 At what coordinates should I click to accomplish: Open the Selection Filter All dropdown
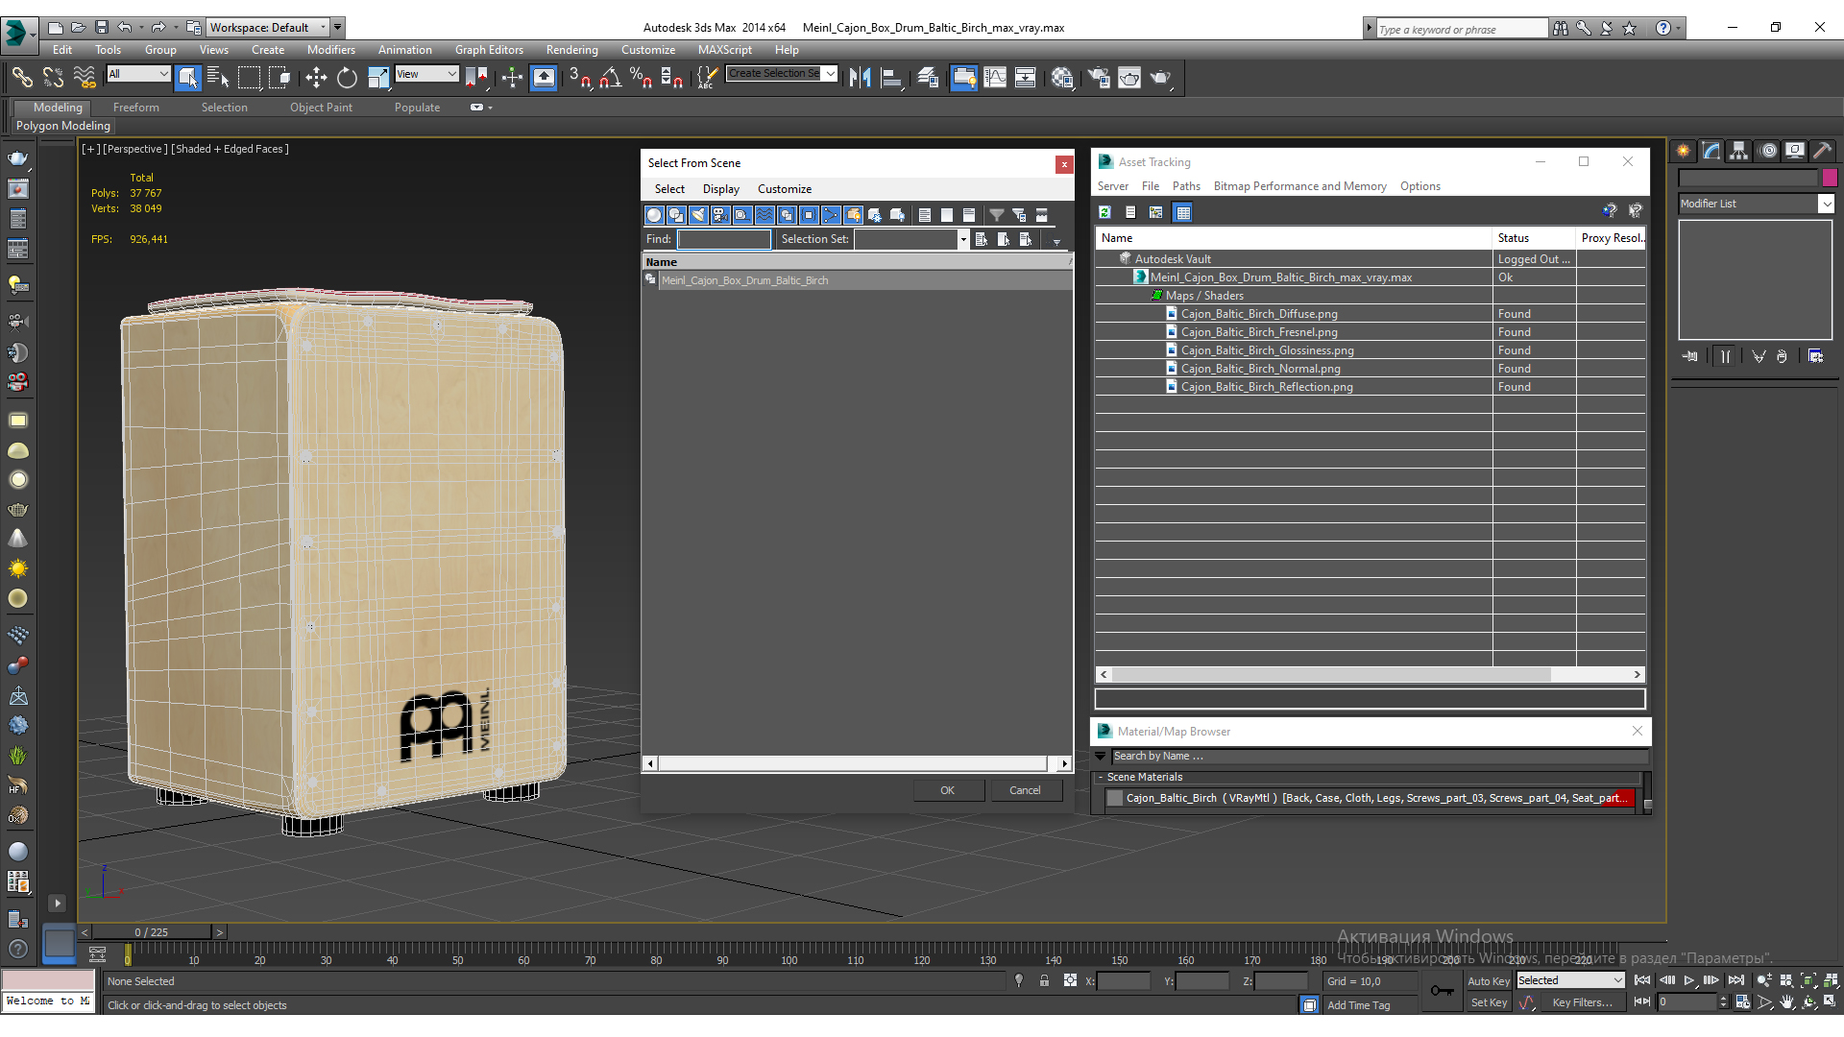pyautogui.click(x=138, y=74)
